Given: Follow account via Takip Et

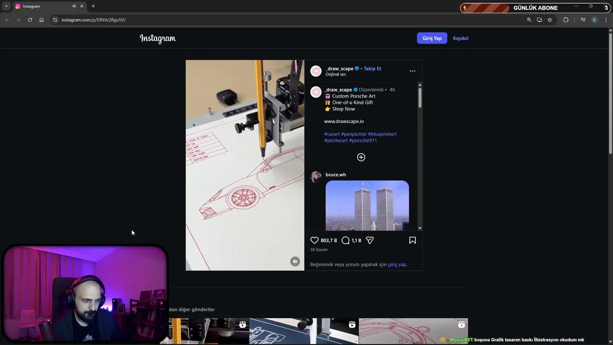Looking at the screenshot, I should (372, 69).
